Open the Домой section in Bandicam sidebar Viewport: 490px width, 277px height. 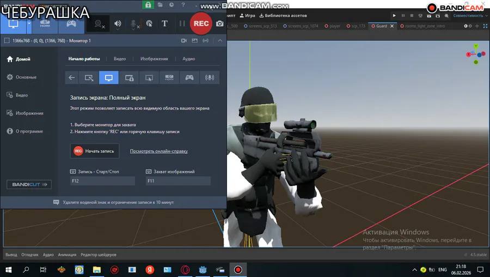click(x=19, y=59)
